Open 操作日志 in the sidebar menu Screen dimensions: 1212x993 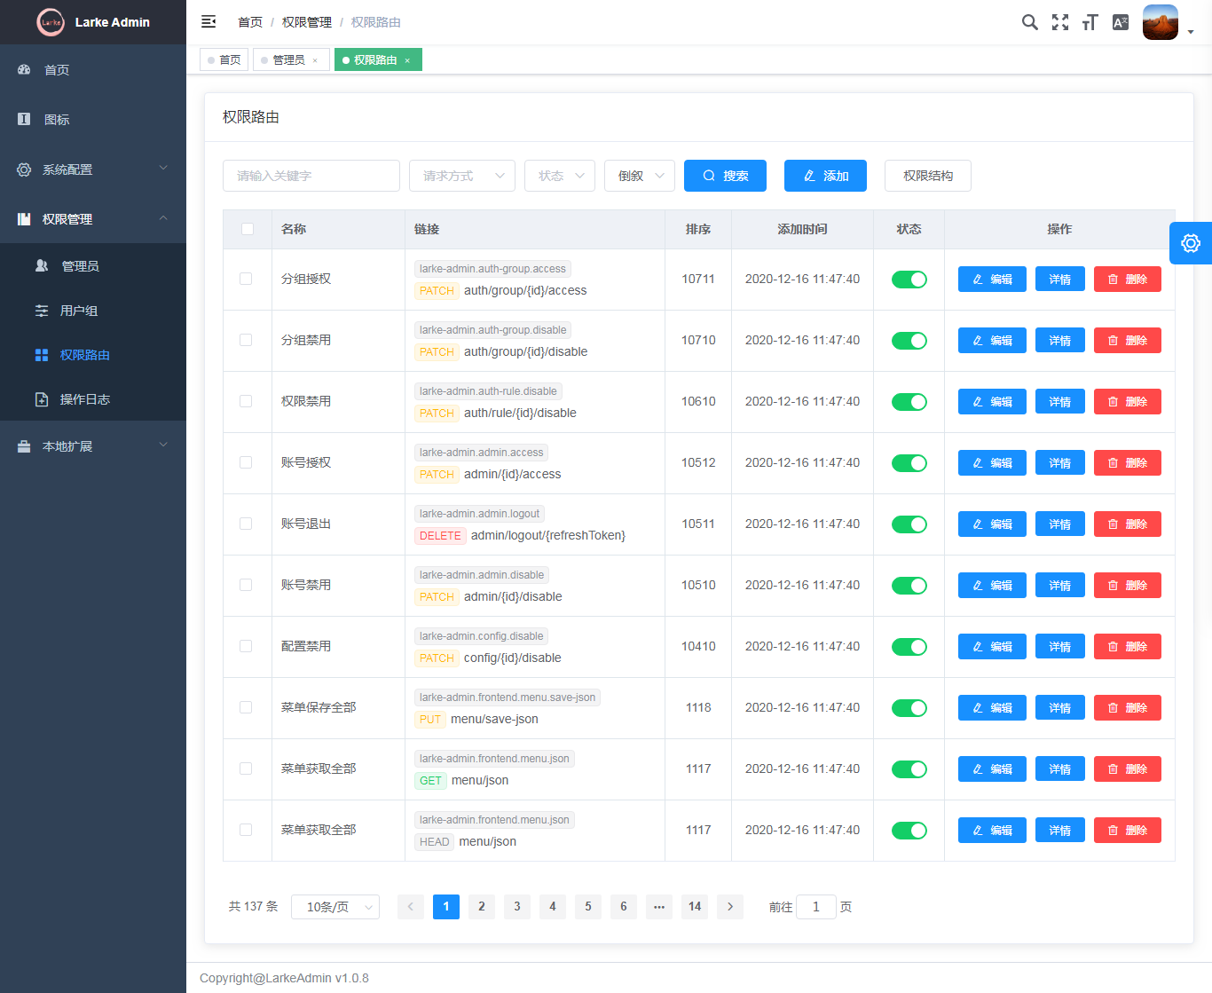pyautogui.click(x=93, y=399)
